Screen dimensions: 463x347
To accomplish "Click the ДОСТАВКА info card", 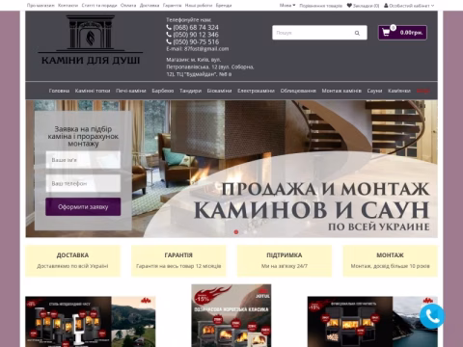I will pos(72,261).
